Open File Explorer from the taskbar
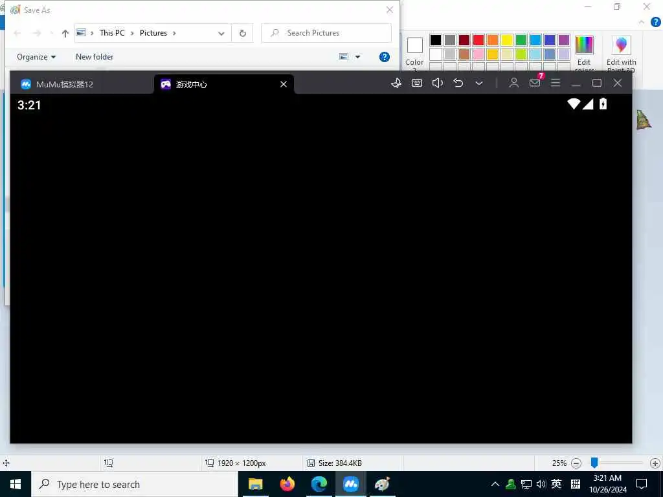Screen dimensions: 663x497 [x=255, y=484]
